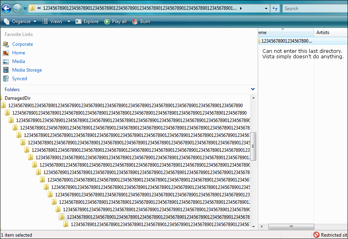The width and height of the screenshot is (348, 239).
Task: Click the Forward navigation arrow
Action: coord(17,9)
